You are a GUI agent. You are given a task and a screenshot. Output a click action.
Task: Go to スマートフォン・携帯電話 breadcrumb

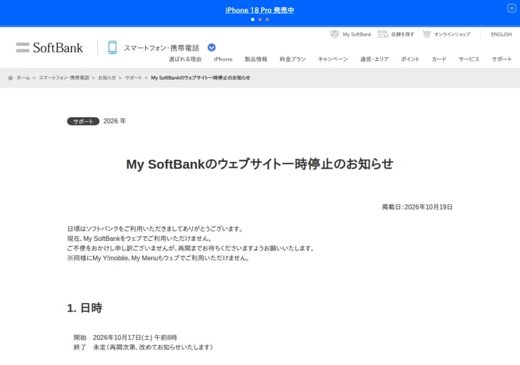tap(64, 78)
